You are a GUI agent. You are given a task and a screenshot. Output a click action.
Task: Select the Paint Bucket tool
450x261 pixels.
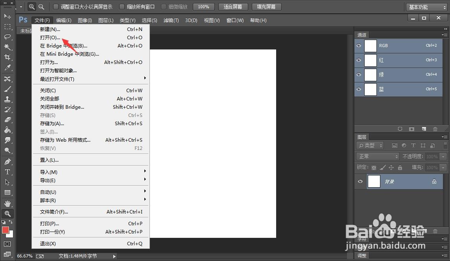(7, 130)
